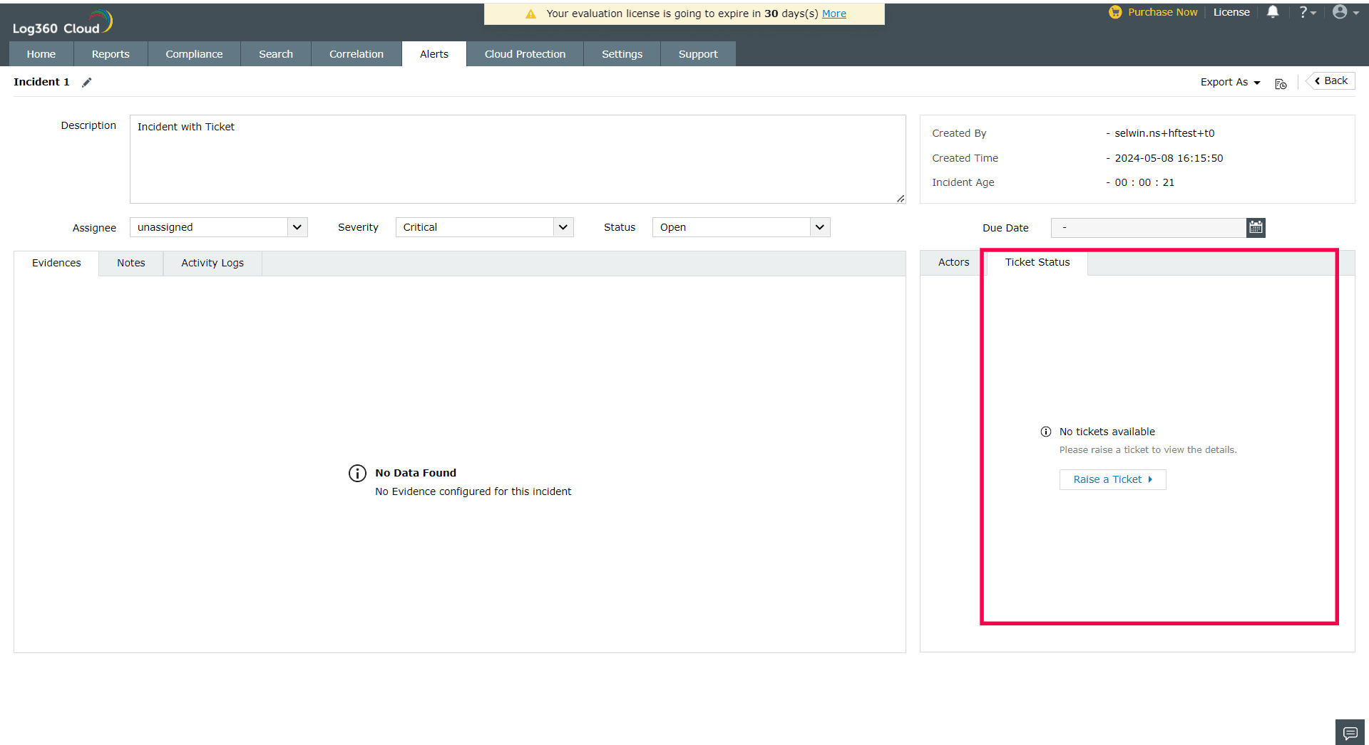Open the Status dropdown showing Open

click(x=740, y=227)
